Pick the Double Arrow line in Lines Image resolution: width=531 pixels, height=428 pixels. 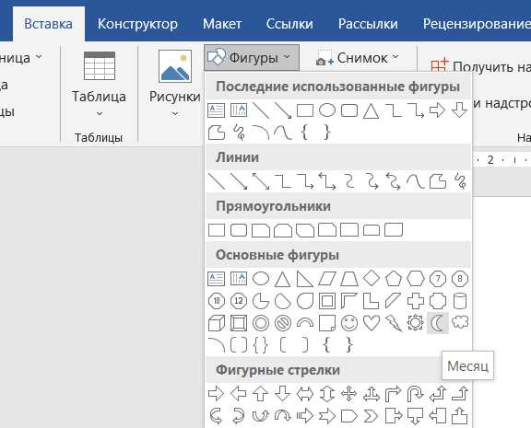pos(261,181)
